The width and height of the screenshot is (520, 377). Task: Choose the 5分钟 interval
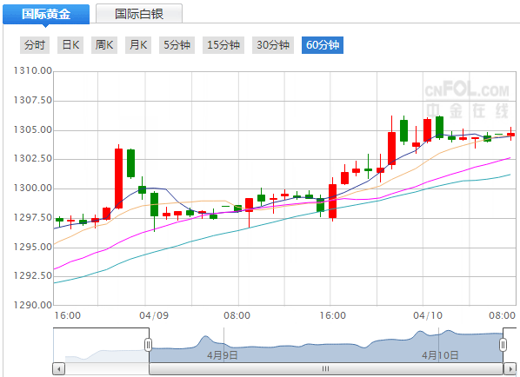click(x=177, y=44)
